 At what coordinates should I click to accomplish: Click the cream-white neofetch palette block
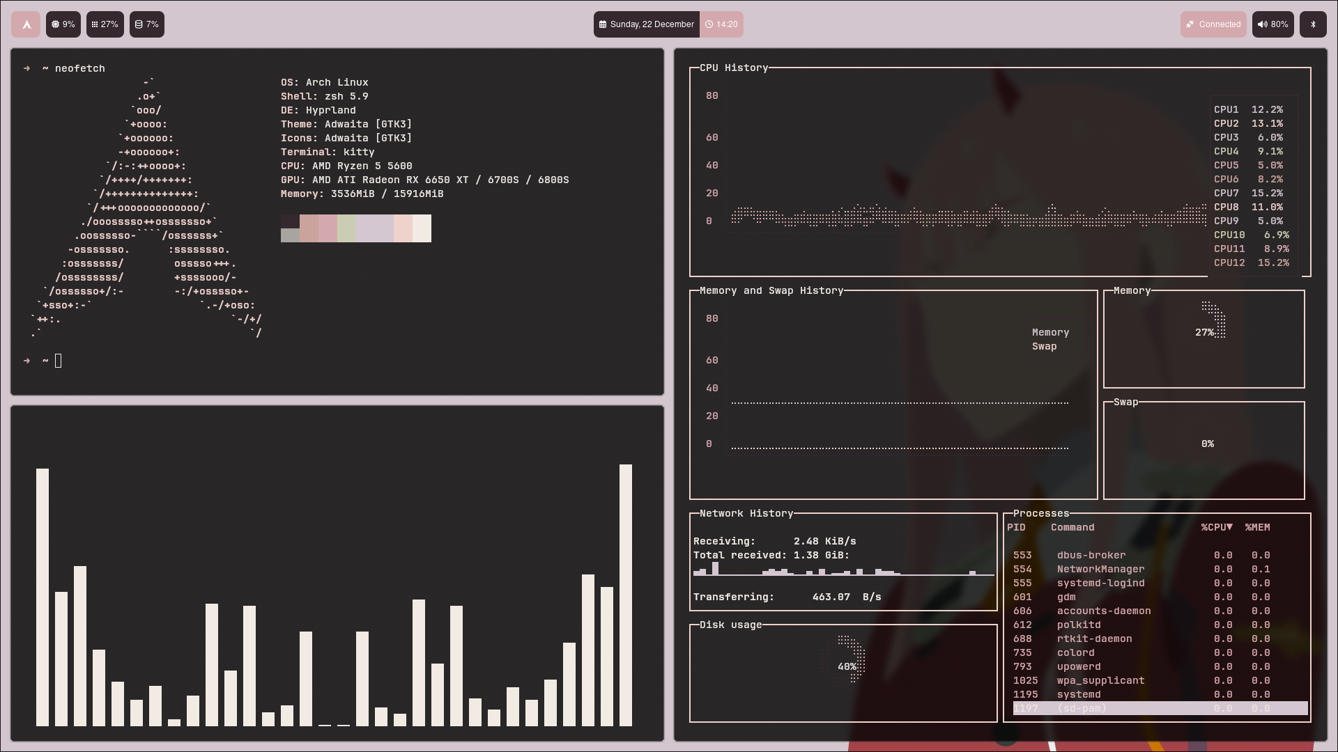click(x=422, y=228)
